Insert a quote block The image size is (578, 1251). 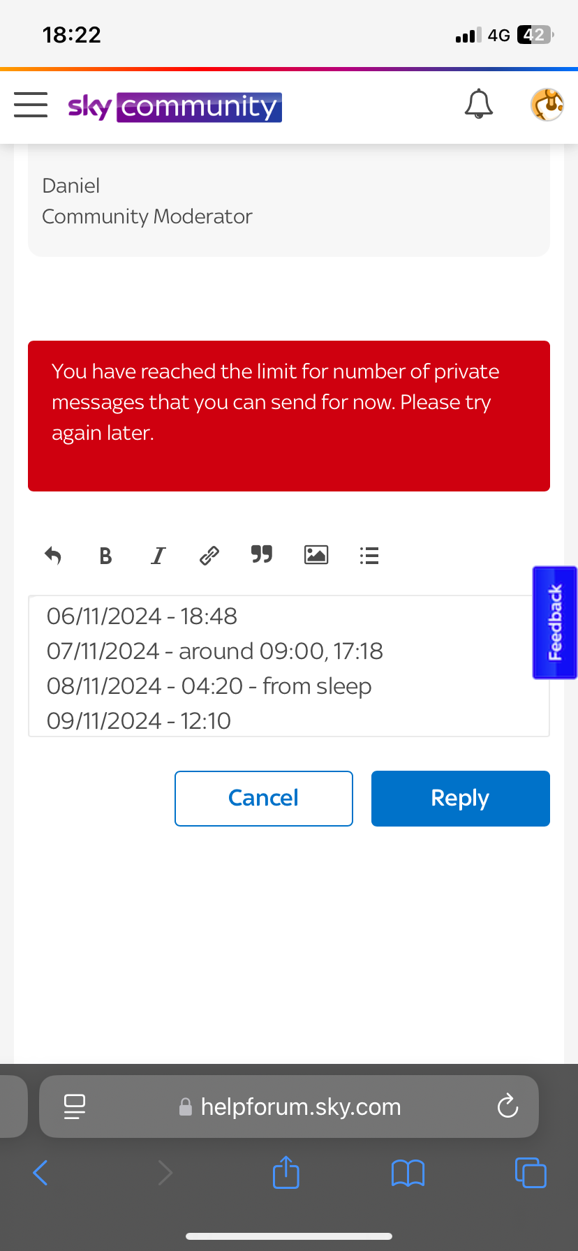pyautogui.click(x=262, y=555)
